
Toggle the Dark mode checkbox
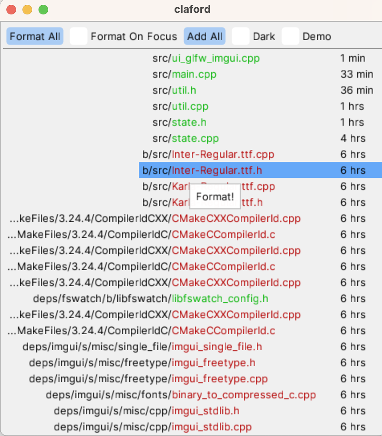240,36
